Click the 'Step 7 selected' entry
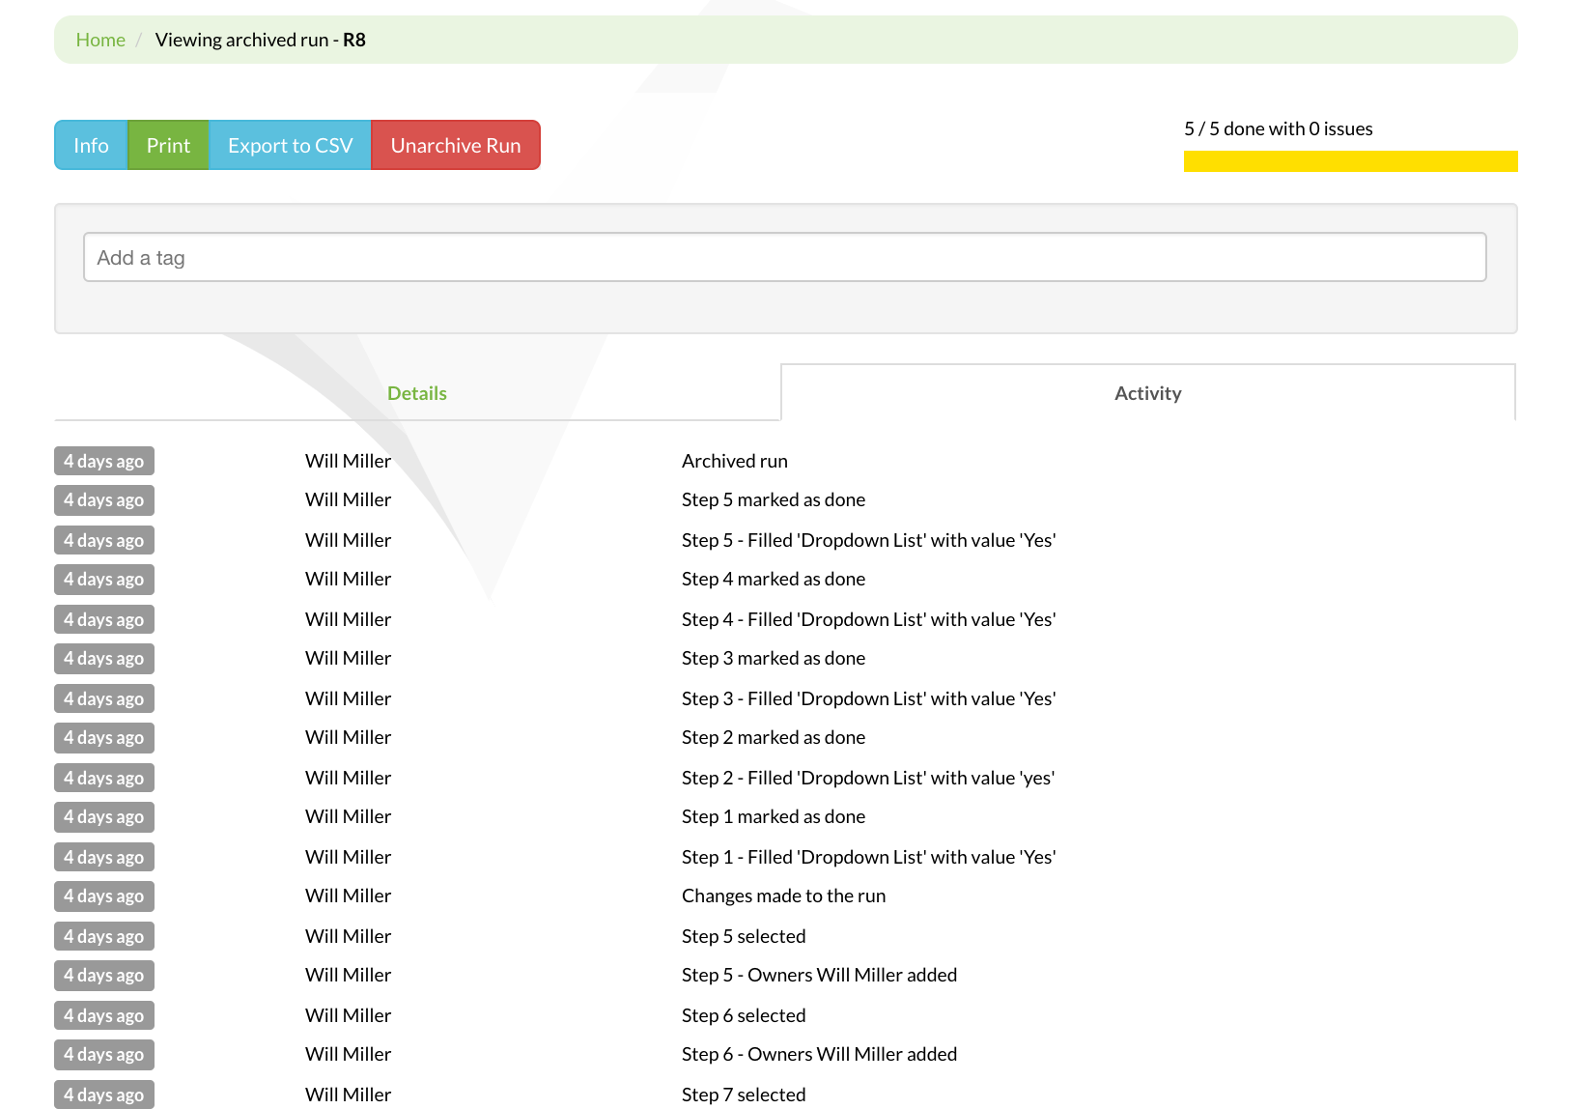The width and height of the screenshot is (1578, 1109). tap(743, 1094)
